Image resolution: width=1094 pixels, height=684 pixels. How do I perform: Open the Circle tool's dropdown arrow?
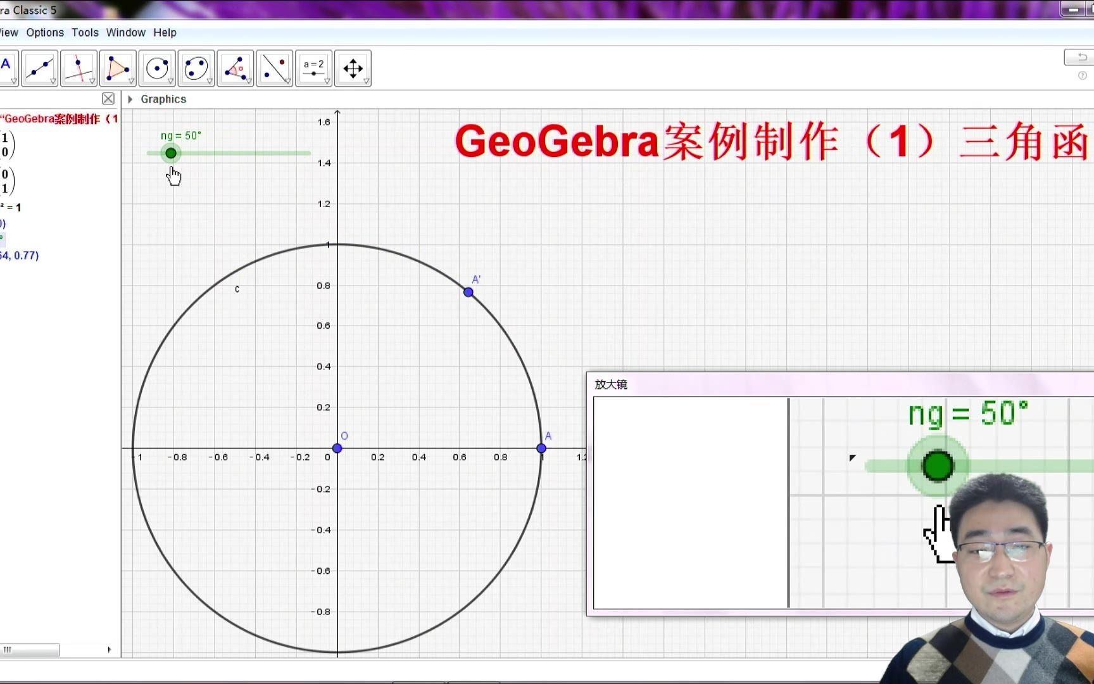pyautogui.click(x=171, y=81)
